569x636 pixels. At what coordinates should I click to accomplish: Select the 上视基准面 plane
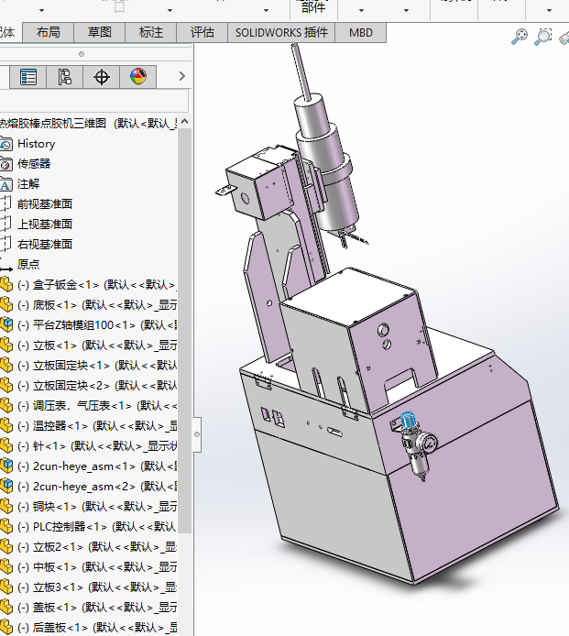pyautogui.click(x=45, y=225)
